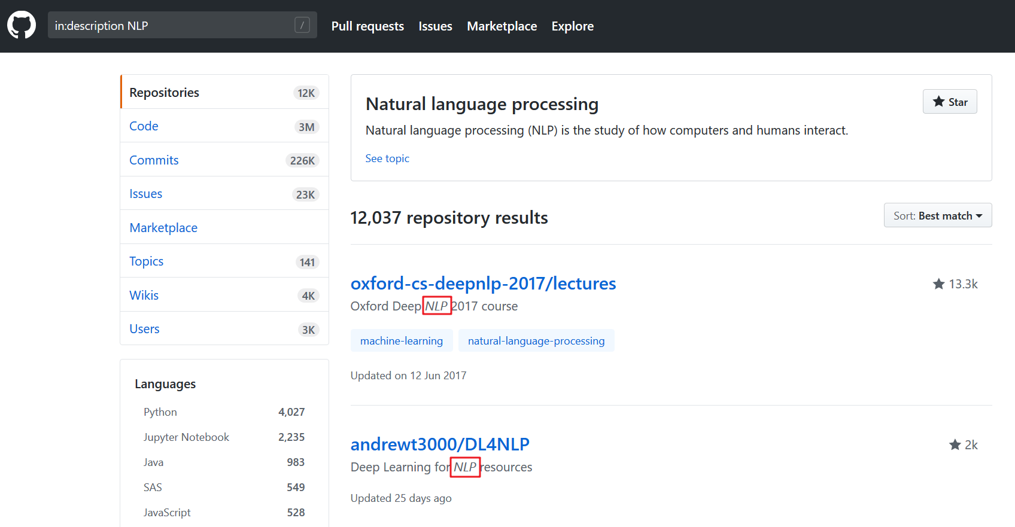Open oxford-cs-deepnlp-2017/lectures repository
Screen dimensions: 1015x527
tap(483, 284)
